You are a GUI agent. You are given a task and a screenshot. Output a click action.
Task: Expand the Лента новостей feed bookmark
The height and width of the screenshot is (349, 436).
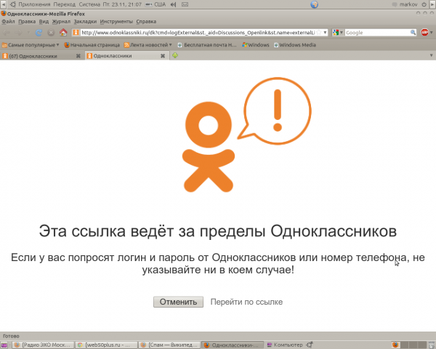[148, 45]
